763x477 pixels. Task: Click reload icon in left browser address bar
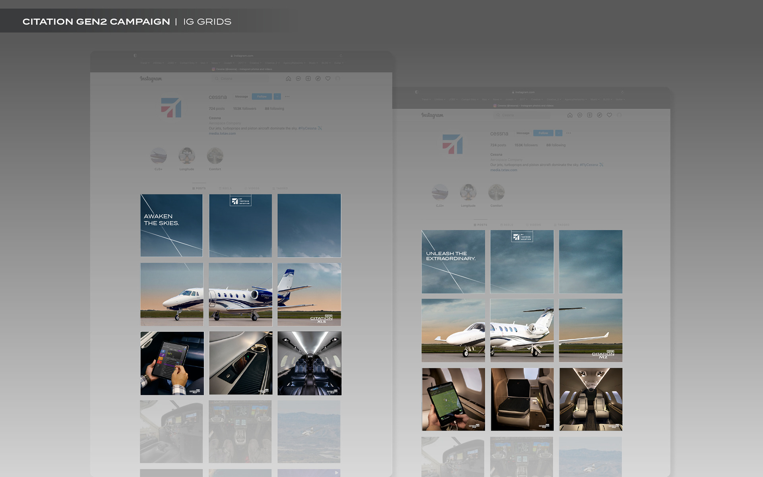coord(341,56)
